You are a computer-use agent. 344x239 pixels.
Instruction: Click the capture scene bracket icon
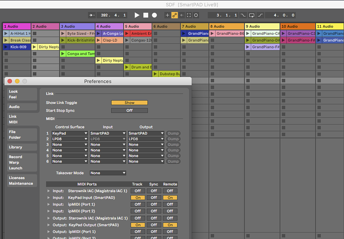click(189, 15)
